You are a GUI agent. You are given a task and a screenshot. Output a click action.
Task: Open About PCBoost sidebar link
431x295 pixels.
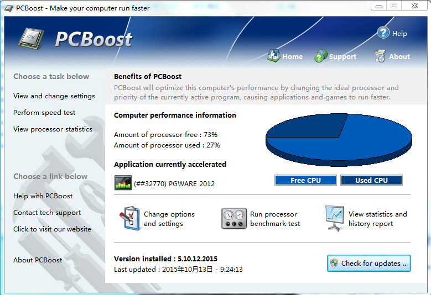(38, 260)
